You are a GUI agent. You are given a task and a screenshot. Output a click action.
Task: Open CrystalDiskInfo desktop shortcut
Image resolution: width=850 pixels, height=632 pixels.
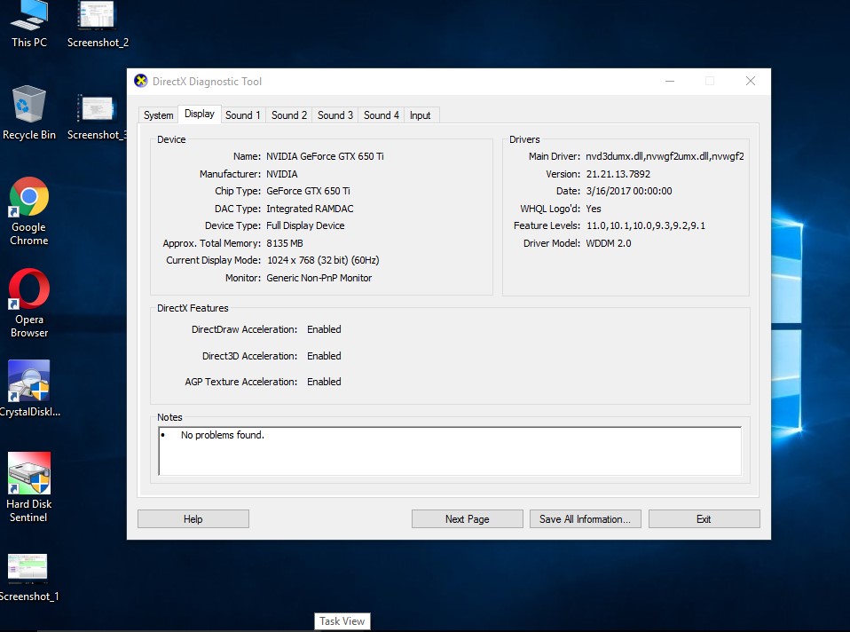point(29,383)
